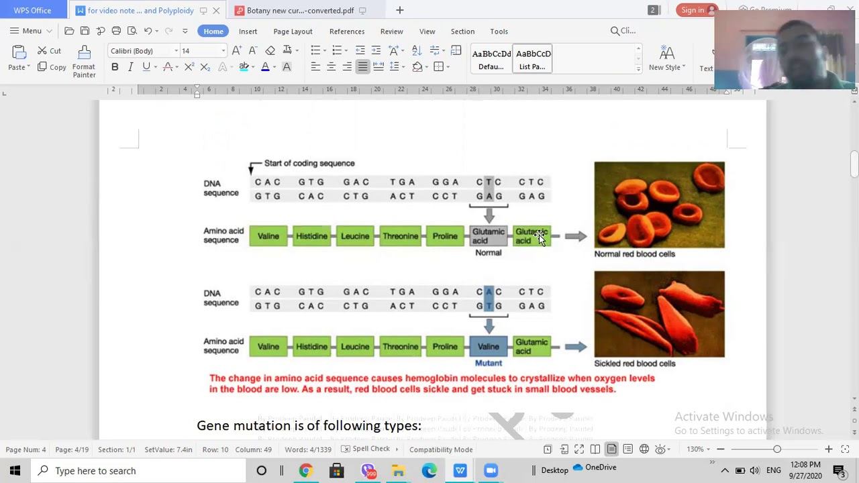Open the Calibri (Body) font dropdown
The height and width of the screenshot is (483, 859).
176,51
